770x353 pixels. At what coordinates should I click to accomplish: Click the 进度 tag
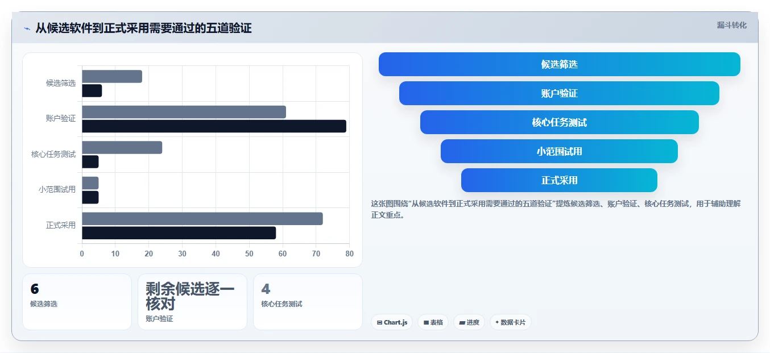(469, 322)
